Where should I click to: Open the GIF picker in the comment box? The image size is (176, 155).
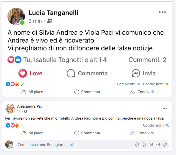[x=158, y=145]
